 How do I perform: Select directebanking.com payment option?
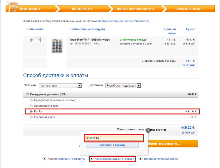click(x=31, y=106)
